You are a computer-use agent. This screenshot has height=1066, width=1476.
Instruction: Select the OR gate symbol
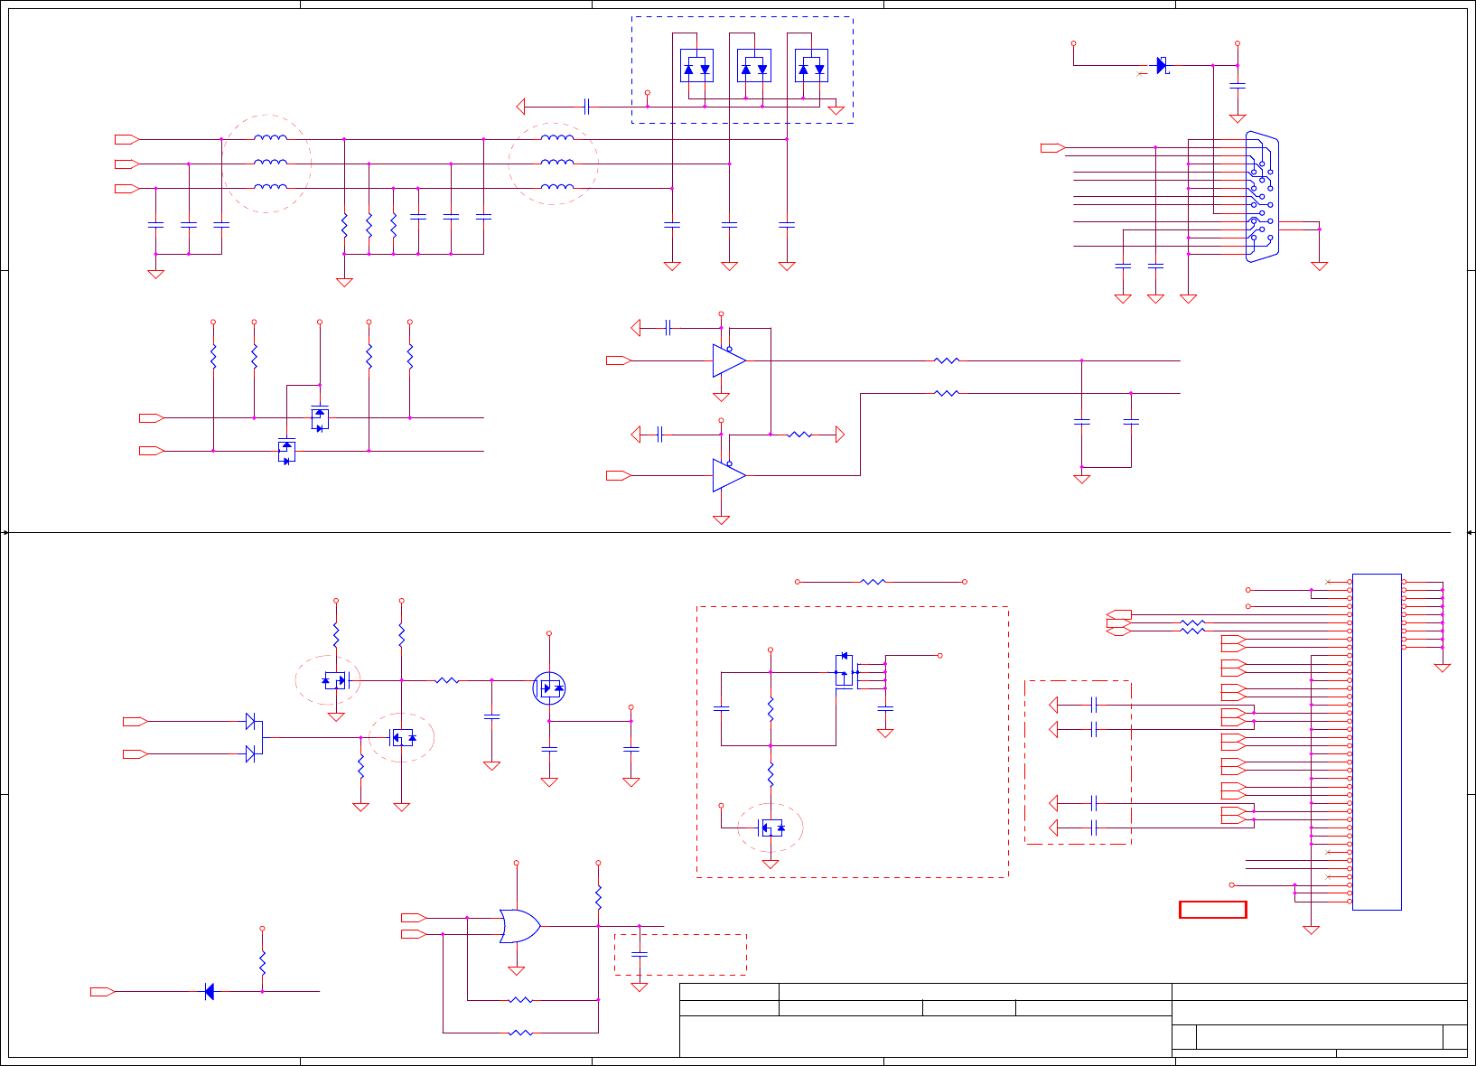pyautogui.click(x=520, y=926)
